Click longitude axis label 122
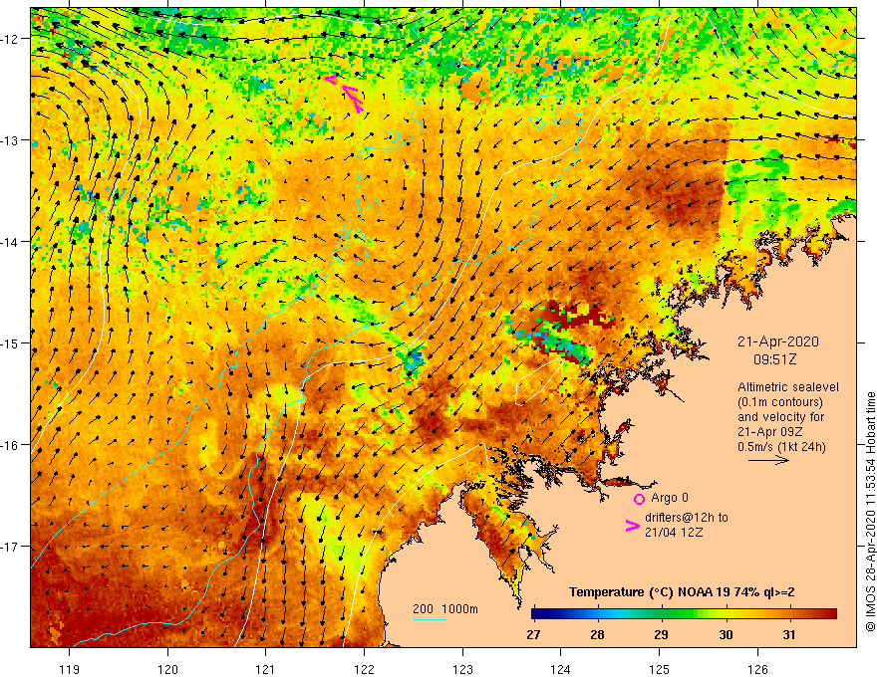Screen dimensions: 877x677 pos(364,669)
